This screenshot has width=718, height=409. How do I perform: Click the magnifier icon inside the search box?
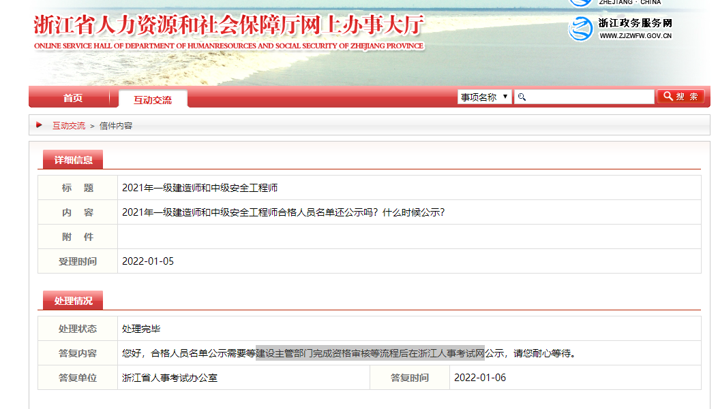point(522,97)
